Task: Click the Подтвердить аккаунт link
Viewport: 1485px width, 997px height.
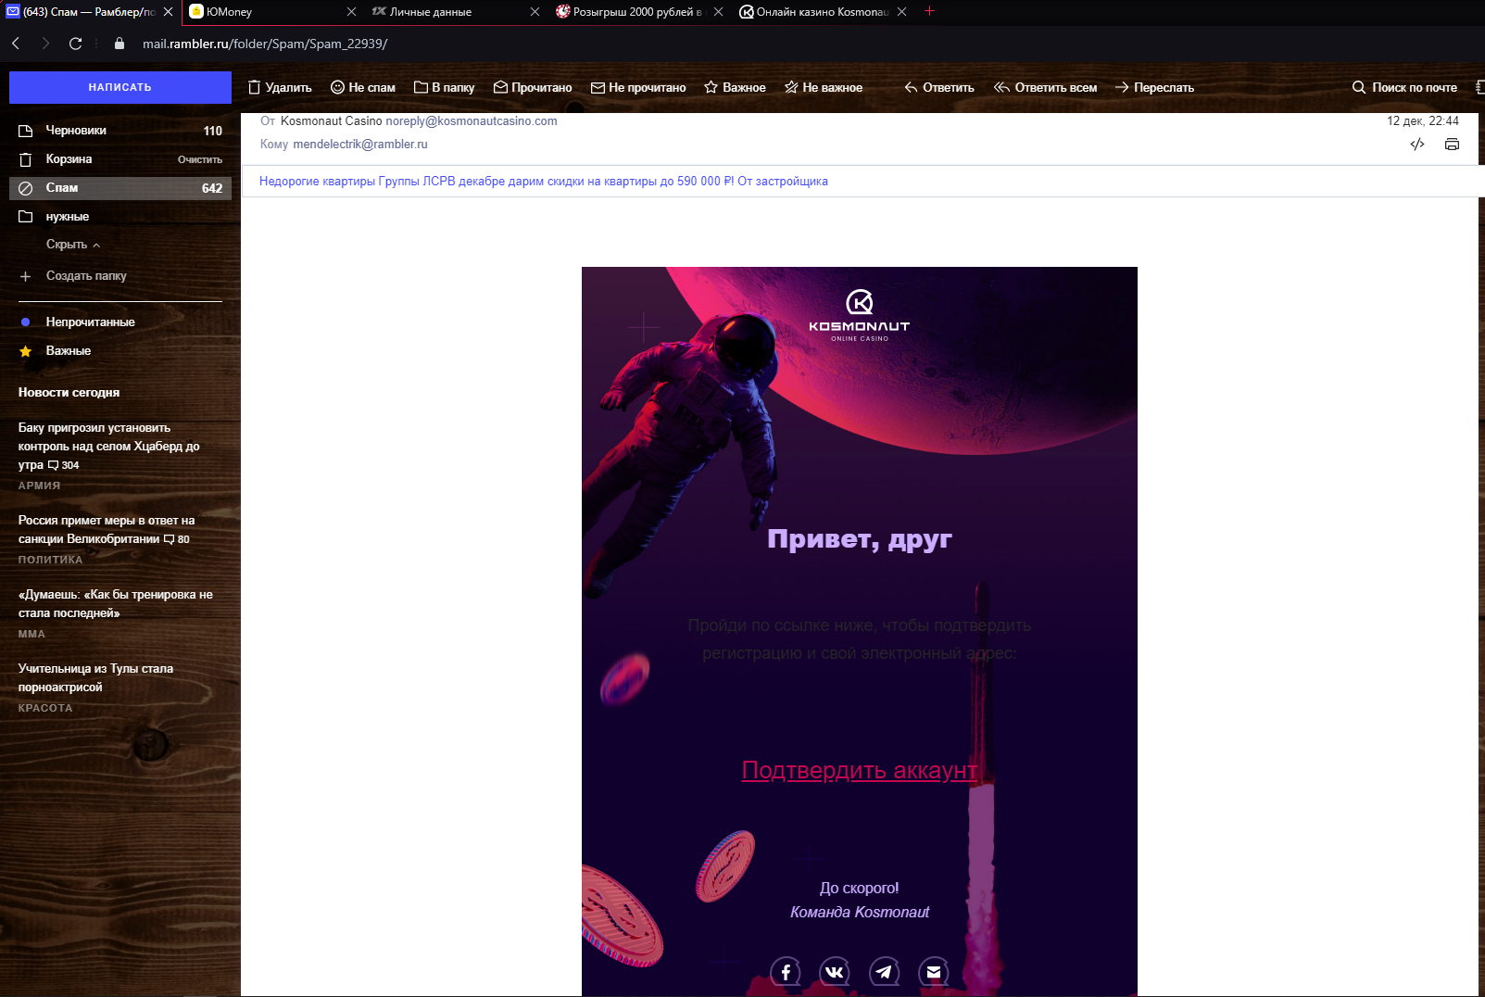Action: 860,771
